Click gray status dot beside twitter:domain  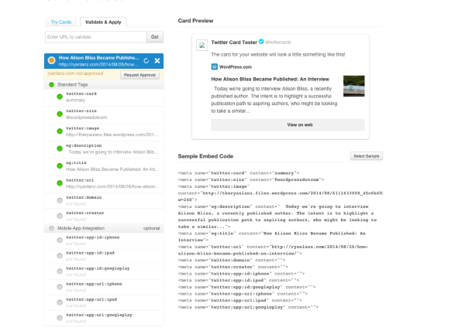(59, 200)
